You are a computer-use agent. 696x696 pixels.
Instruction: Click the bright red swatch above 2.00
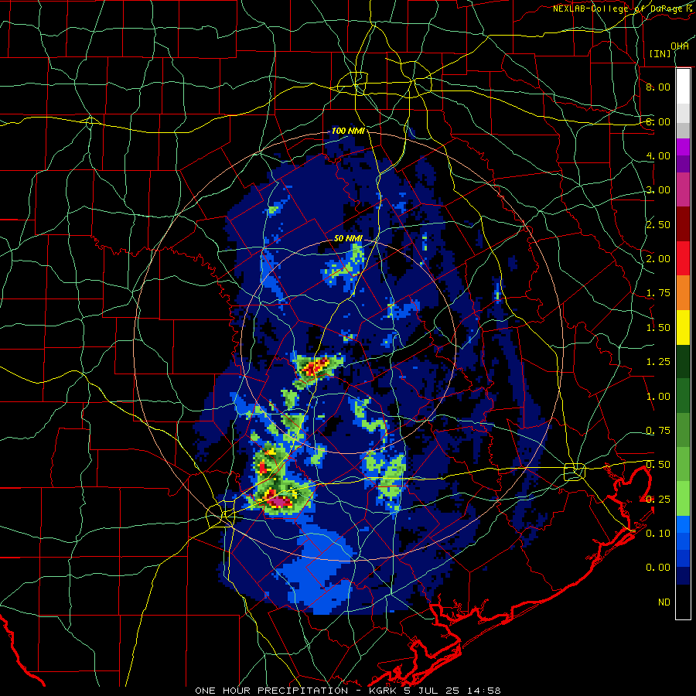pyautogui.click(x=683, y=258)
